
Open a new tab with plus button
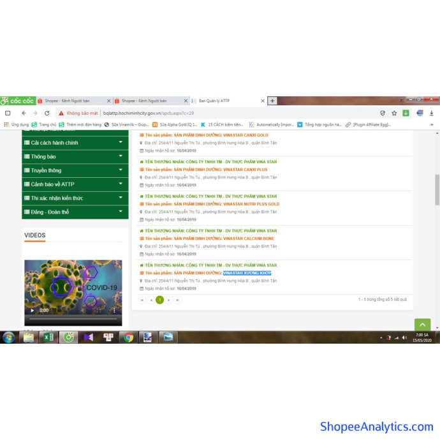pos(272,101)
